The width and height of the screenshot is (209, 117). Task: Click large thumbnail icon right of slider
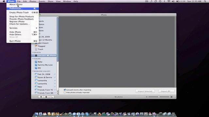pos(171,97)
